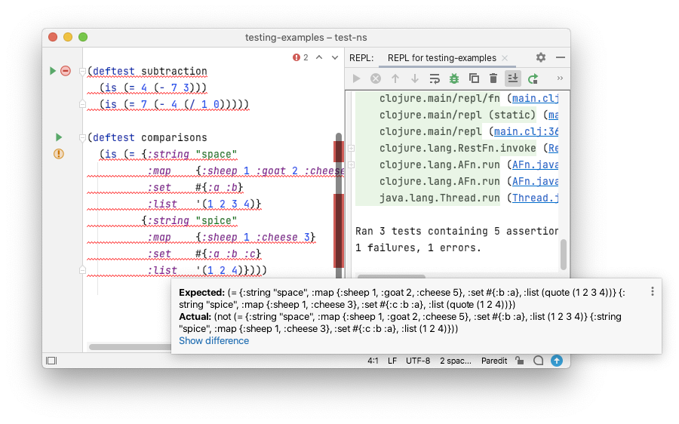Click fold end marker on the :list line

82,270
